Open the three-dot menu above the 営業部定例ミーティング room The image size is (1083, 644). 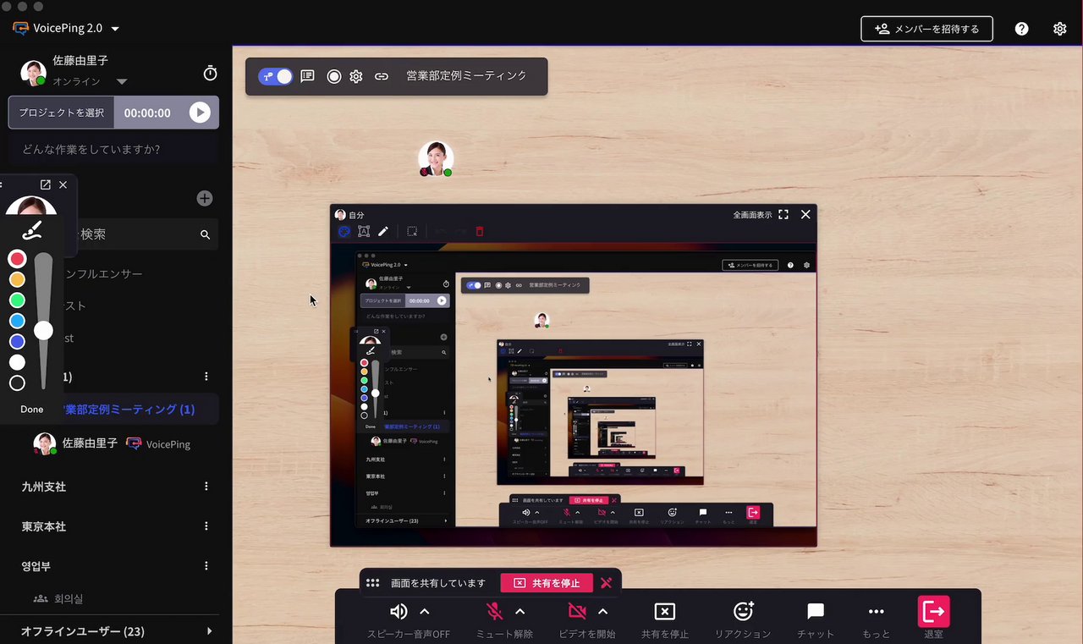(x=206, y=376)
